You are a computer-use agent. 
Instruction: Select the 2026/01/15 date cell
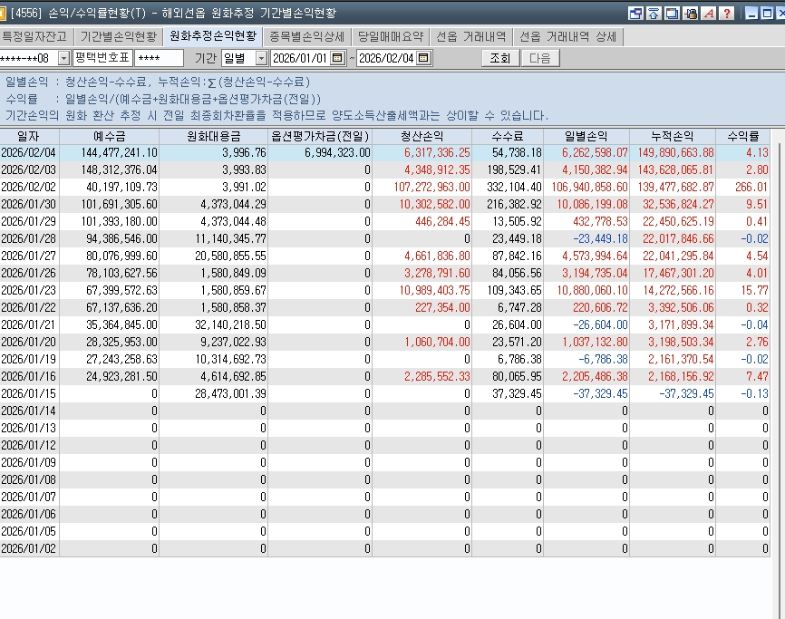[28, 394]
